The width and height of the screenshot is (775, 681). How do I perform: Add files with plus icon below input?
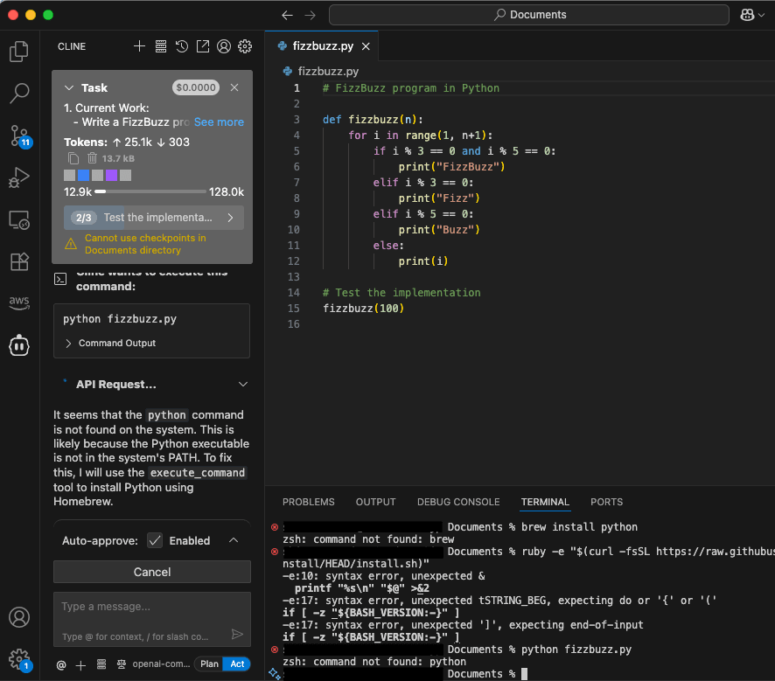(80, 665)
